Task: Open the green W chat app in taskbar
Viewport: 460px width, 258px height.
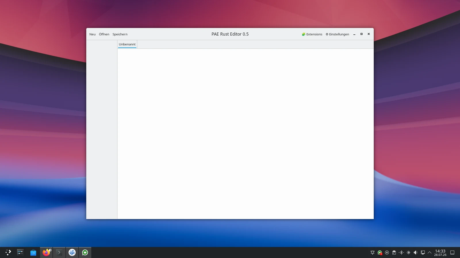Action: point(85,252)
